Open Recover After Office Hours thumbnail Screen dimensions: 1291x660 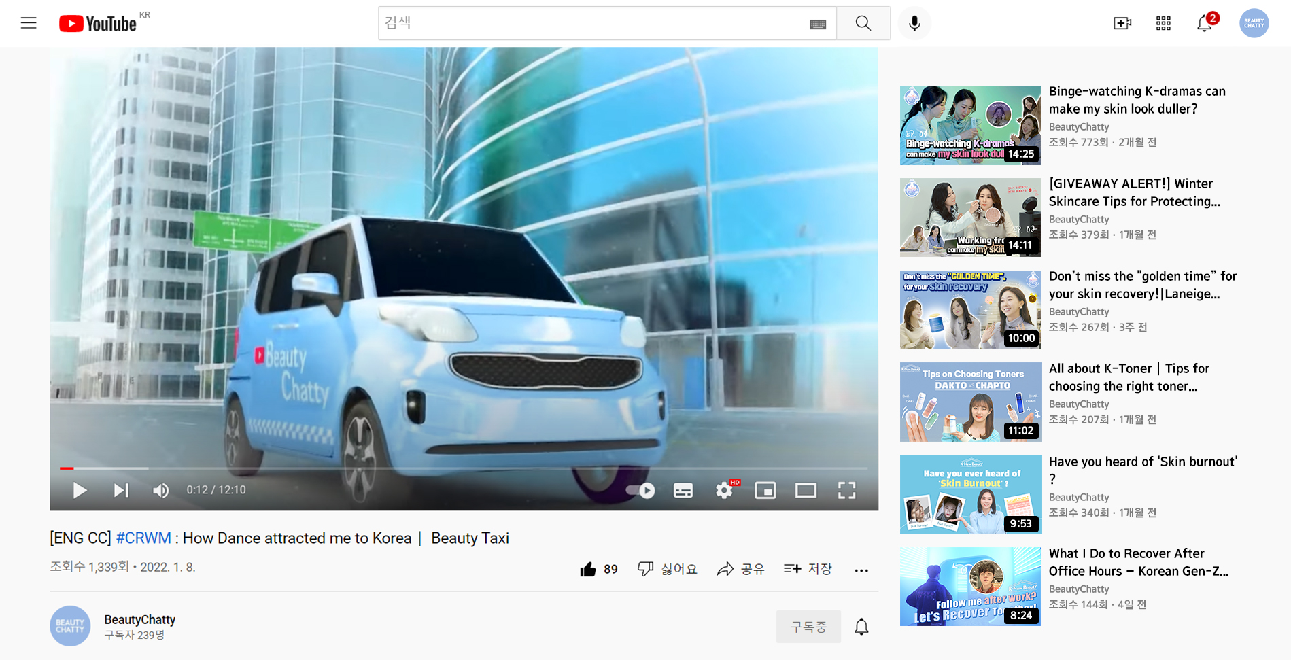970,587
